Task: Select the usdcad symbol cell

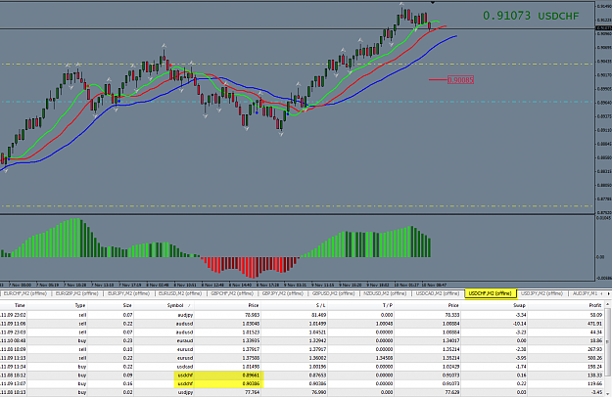Action: point(185,367)
